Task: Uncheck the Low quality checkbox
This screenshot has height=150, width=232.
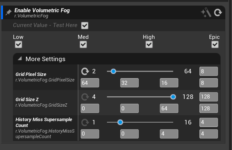Action: tap(18, 44)
